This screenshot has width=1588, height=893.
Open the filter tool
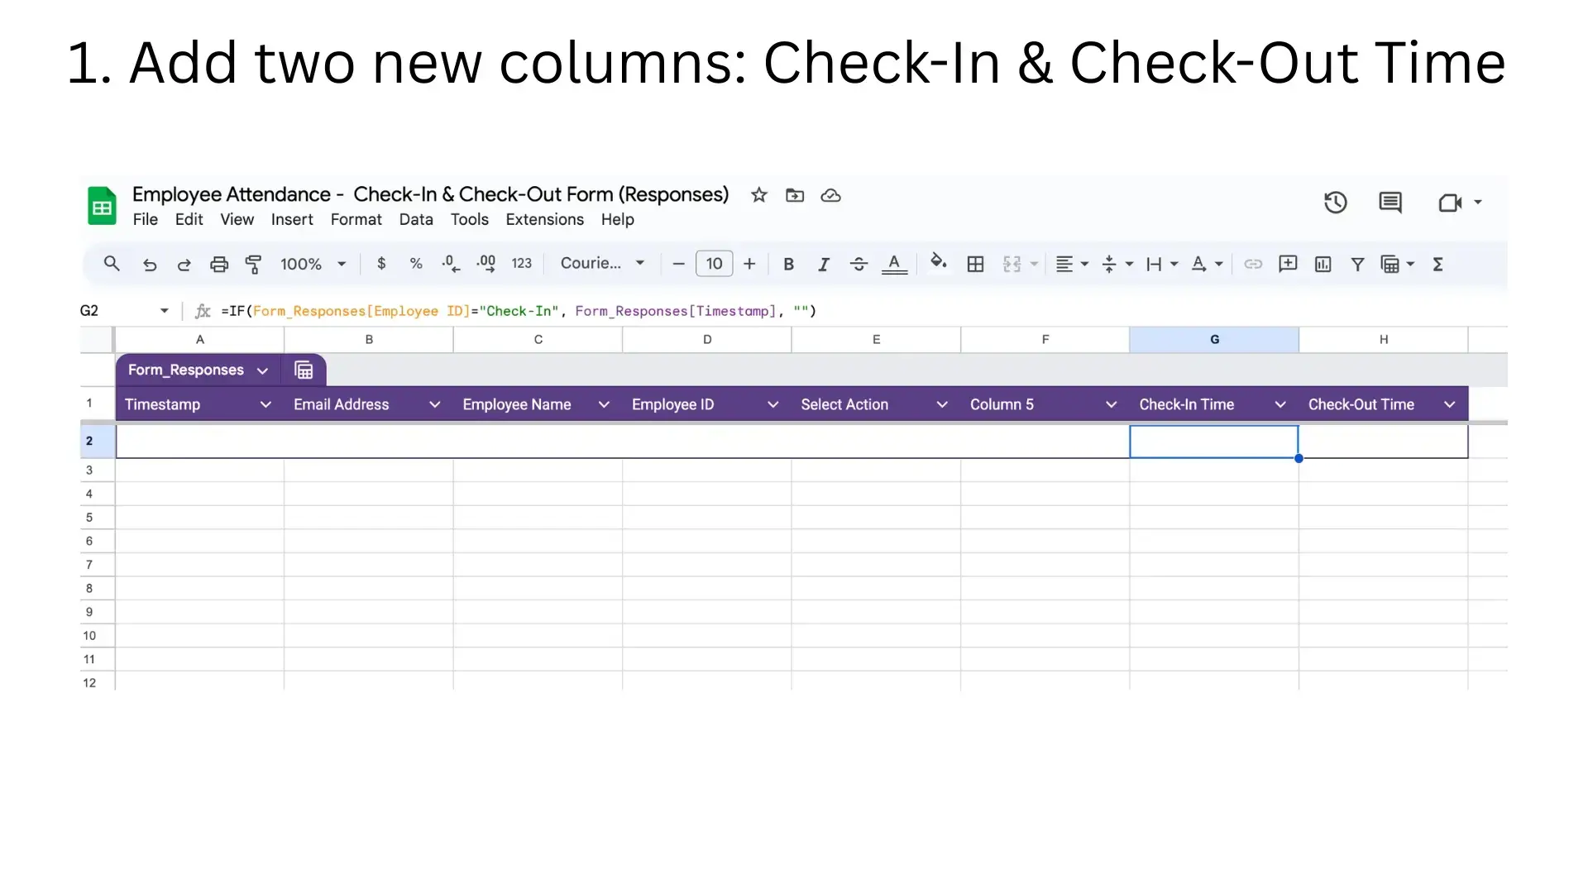pos(1357,264)
